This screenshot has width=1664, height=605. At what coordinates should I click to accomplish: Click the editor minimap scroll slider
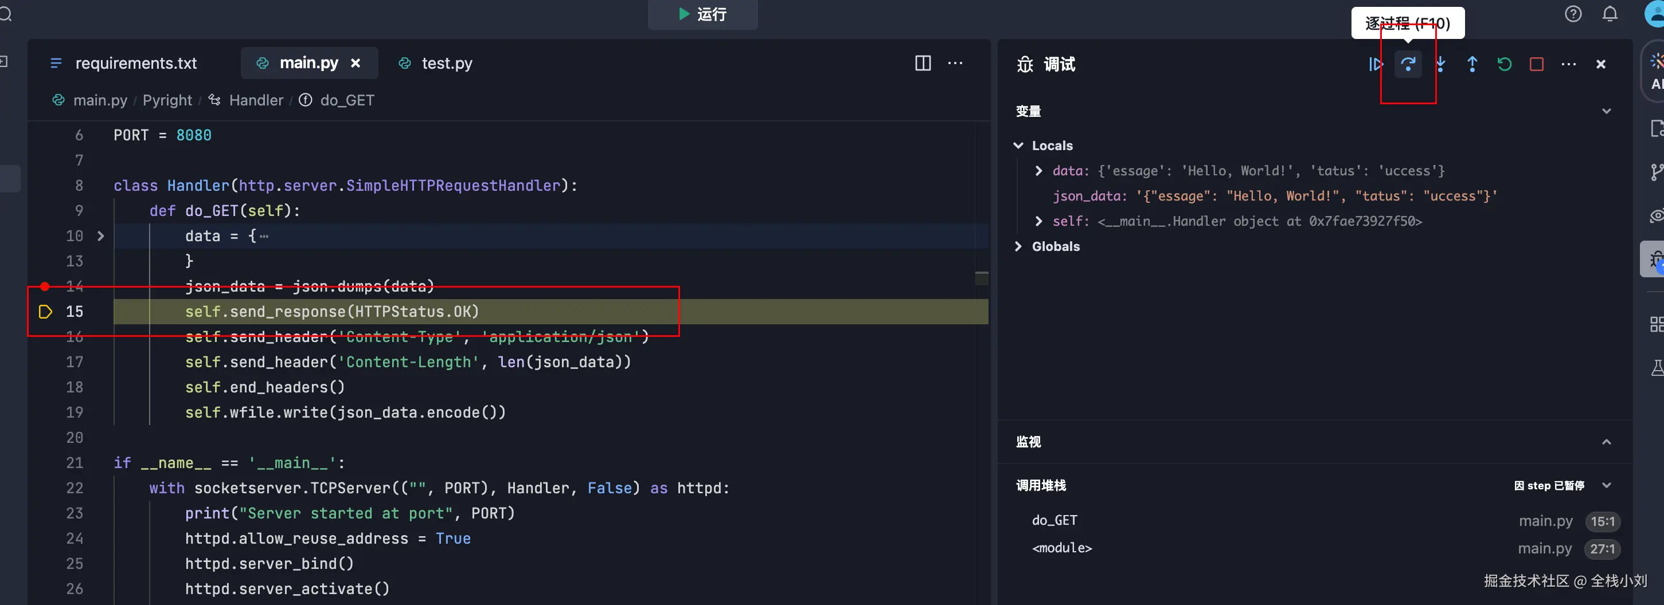981,278
